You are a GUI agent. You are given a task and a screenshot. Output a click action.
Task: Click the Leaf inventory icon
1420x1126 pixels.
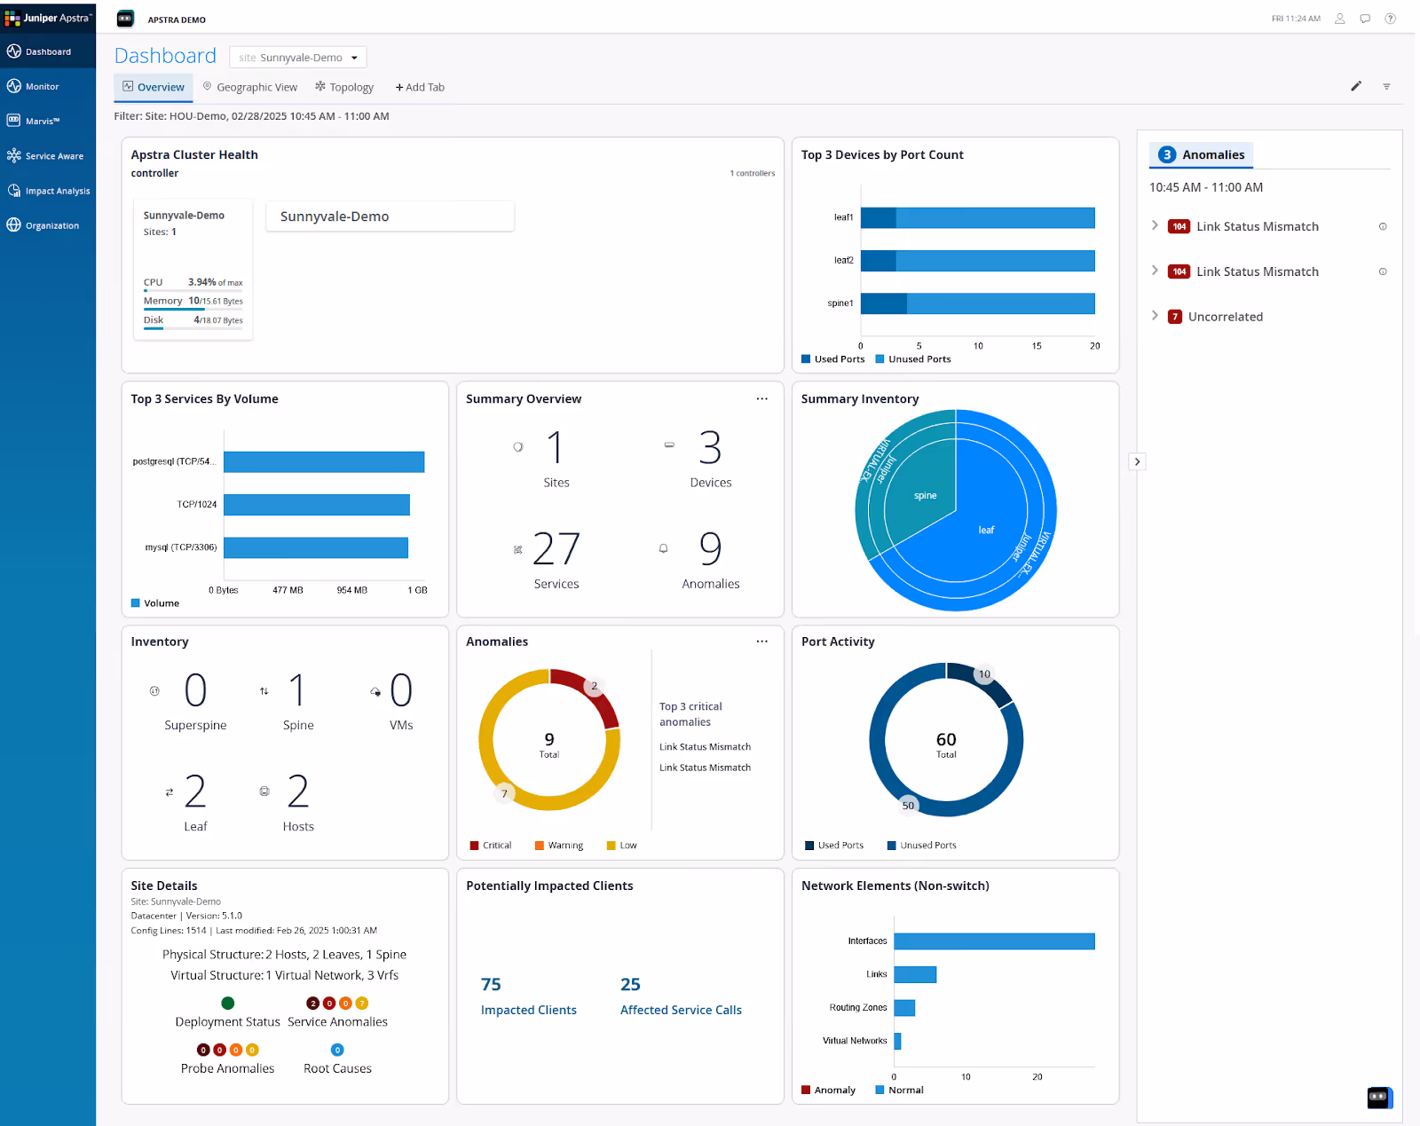(x=169, y=791)
